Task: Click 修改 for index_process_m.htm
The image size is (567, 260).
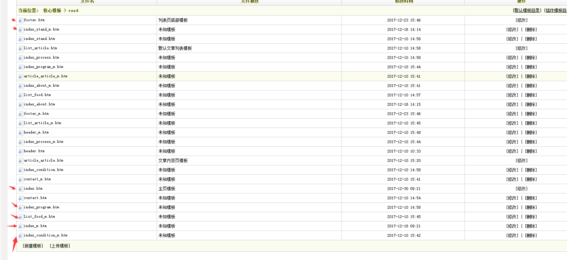Action: point(512,142)
